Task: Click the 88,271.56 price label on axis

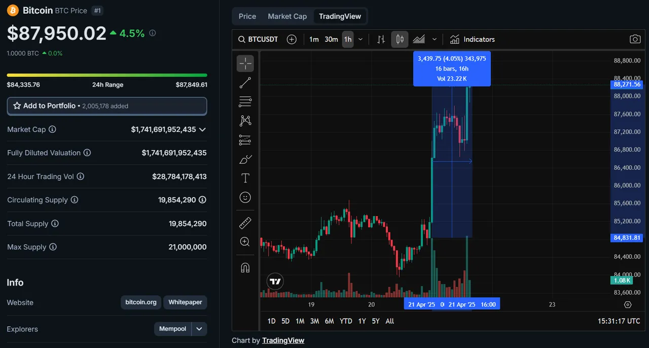Action: pyautogui.click(x=627, y=85)
